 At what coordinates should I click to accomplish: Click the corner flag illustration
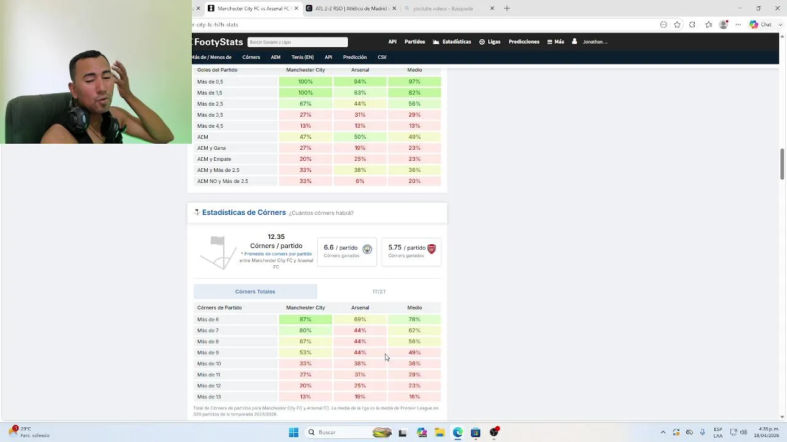pyautogui.click(x=218, y=252)
